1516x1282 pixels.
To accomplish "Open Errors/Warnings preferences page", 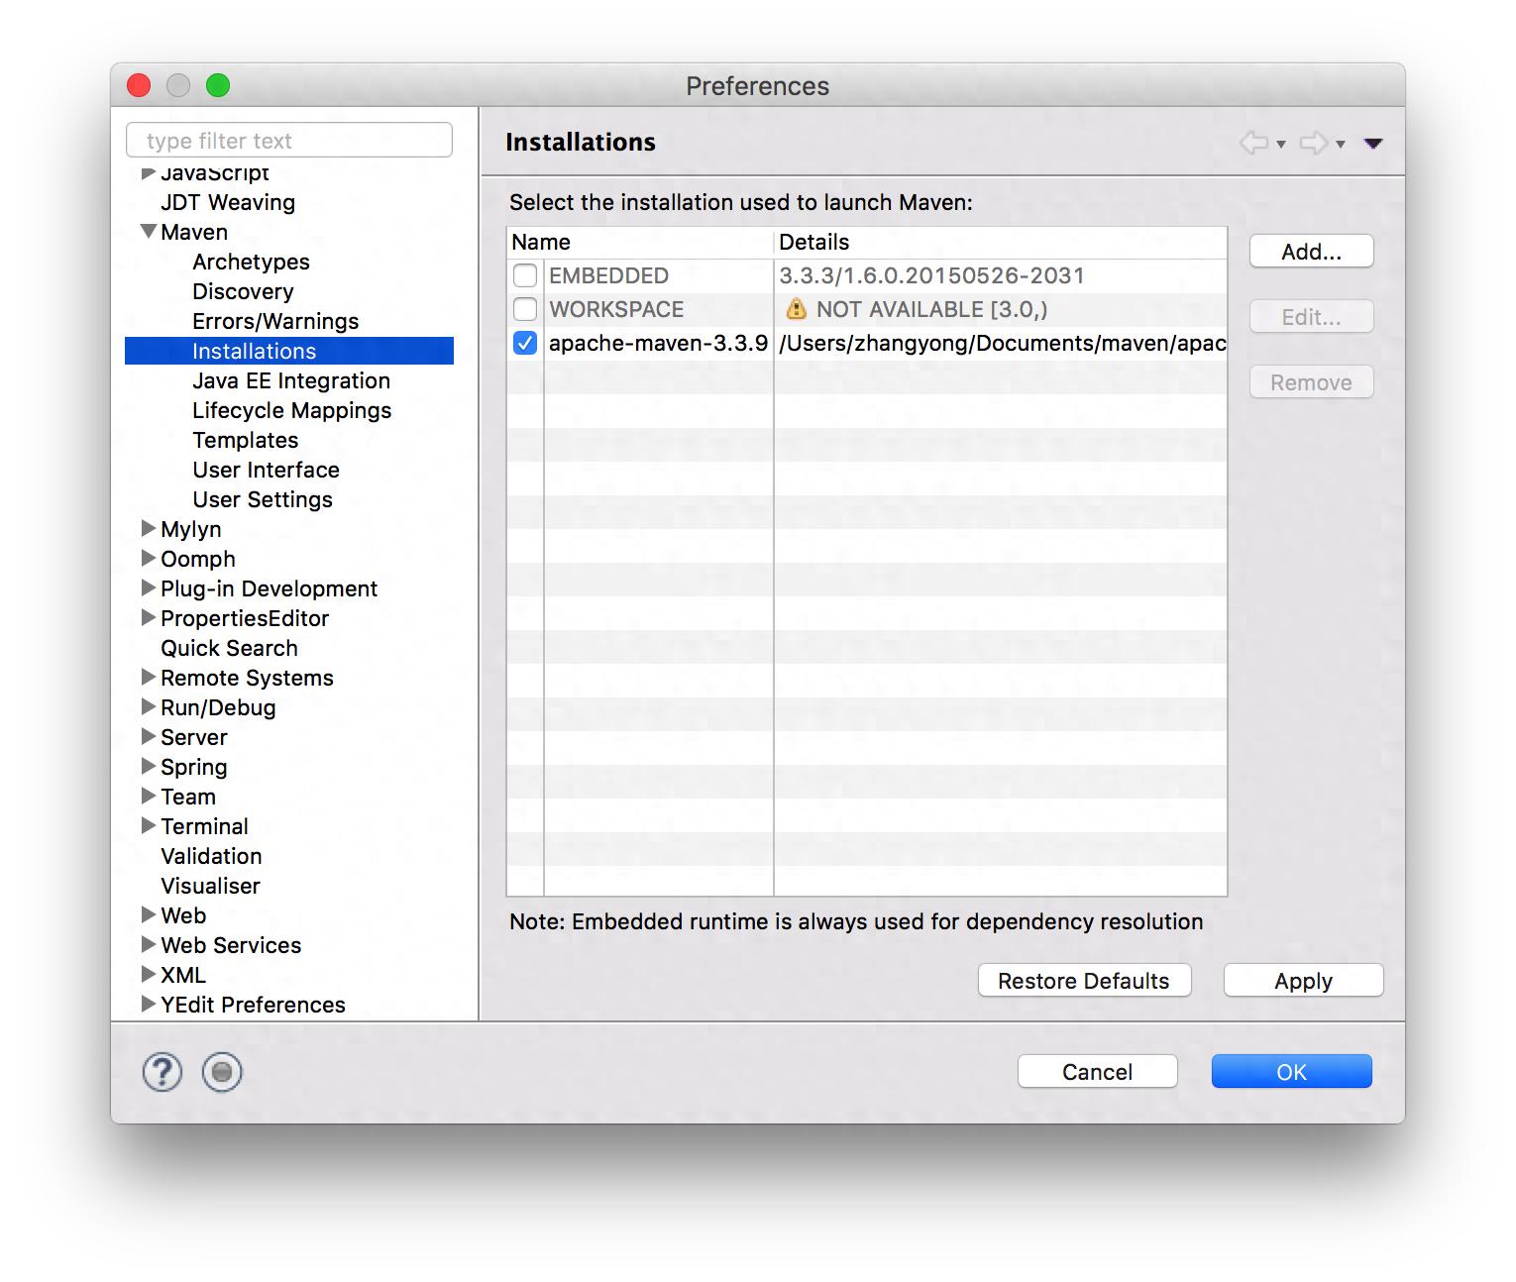I will click(275, 321).
